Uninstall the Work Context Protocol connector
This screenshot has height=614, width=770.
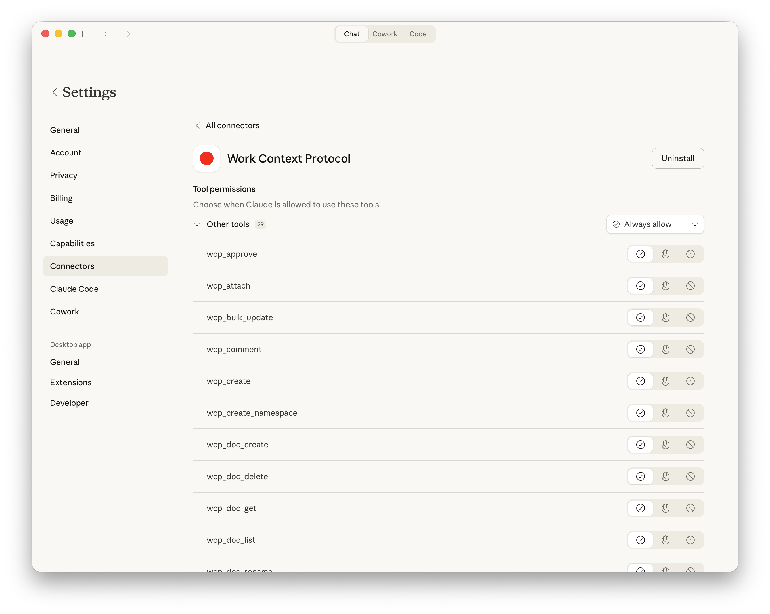677,158
